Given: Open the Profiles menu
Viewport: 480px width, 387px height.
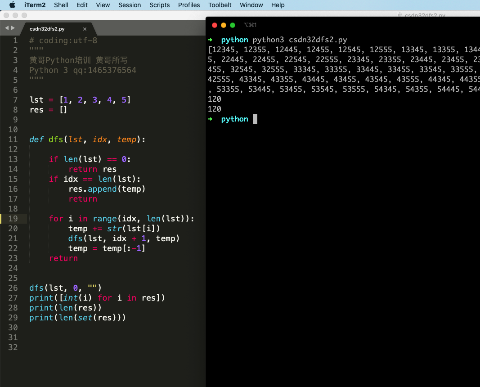Looking at the screenshot, I should (x=189, y=5).
